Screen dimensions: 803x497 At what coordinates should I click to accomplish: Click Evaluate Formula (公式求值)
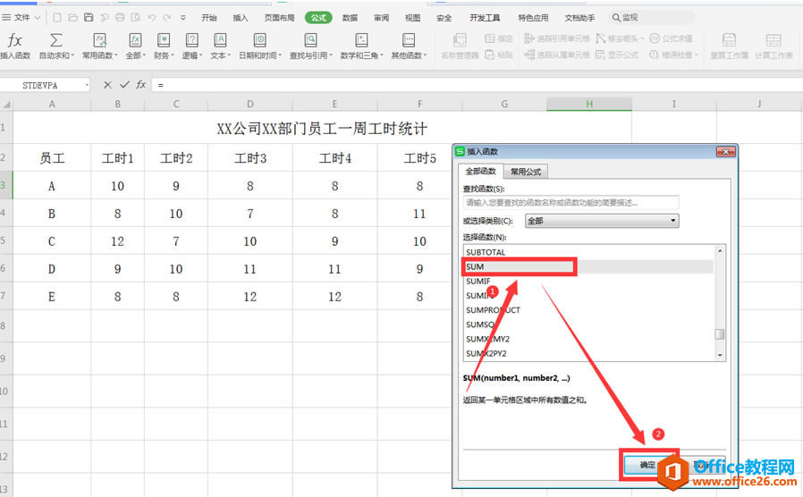point(671,38)
